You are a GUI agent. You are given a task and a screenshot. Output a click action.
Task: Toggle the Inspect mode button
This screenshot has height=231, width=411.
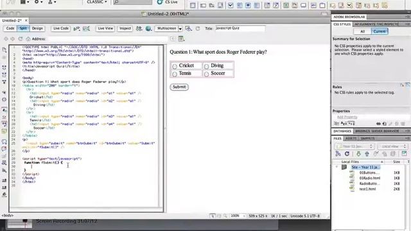[x=125, y=28]
